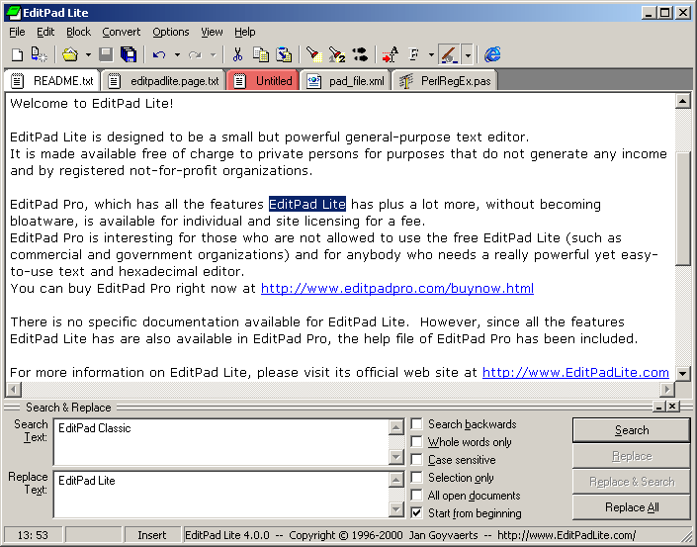Click the Font letter F icon

[x=413, y=54]
